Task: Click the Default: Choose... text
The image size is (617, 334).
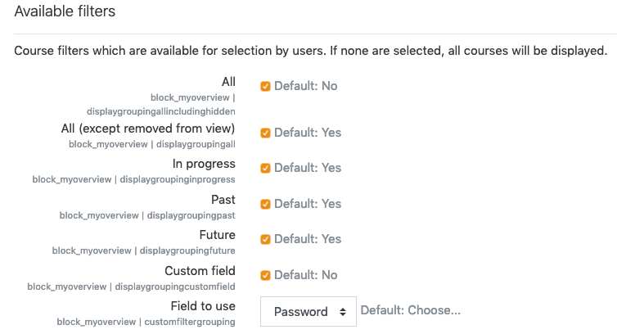Action: 411,310
